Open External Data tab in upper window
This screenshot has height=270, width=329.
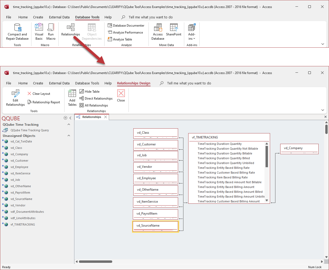click(x=59, y=17)
